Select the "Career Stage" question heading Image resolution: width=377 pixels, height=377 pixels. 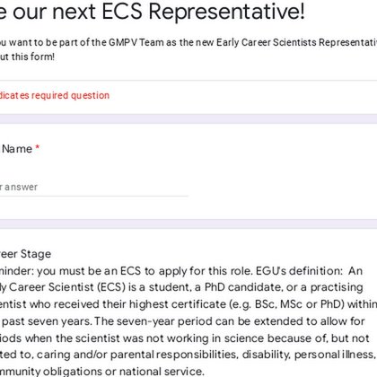25,254
